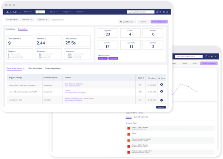Click the action icon for Contact row
This screenshot has width=223, height=159.
(162, 91)
